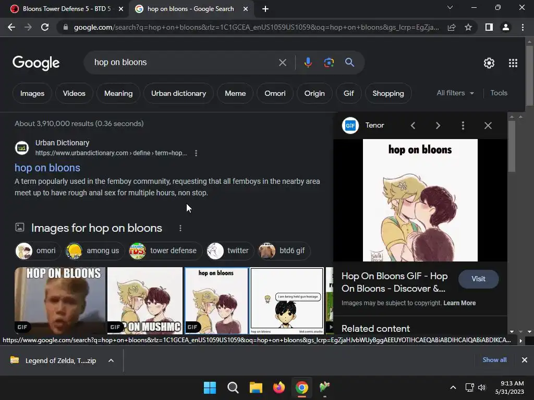Select the Meaning filter chip
Viewport: 534px width, 400px height.
coord(118,93)
